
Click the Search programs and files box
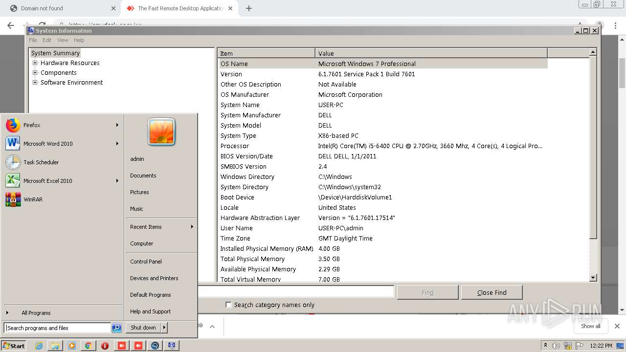pyautogui.click(x=57, y=328)
